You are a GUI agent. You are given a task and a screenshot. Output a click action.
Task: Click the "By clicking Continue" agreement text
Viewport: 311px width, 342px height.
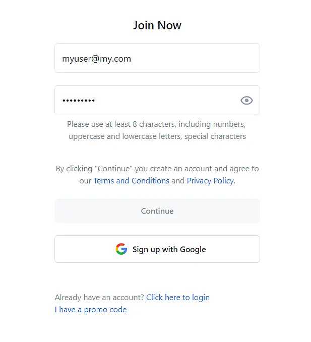click(x=157, y=169)
